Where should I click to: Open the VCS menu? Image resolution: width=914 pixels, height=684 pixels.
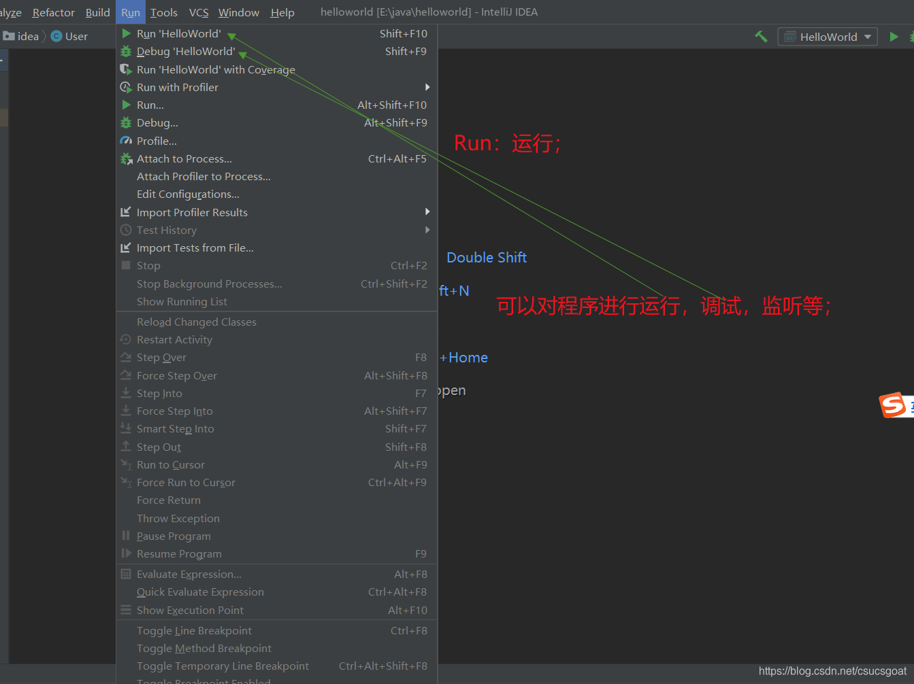pyautogui.click(x=199, y=12)
